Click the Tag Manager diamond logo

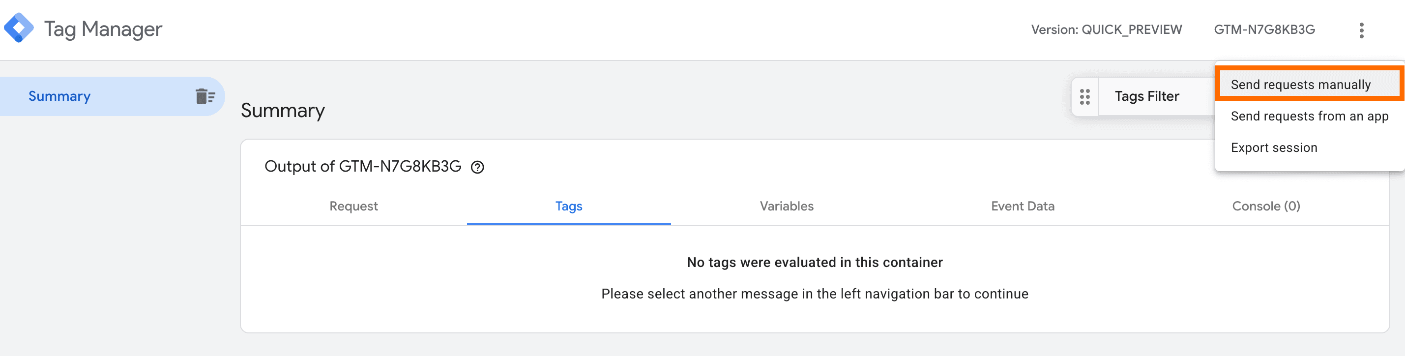(20, 29)
